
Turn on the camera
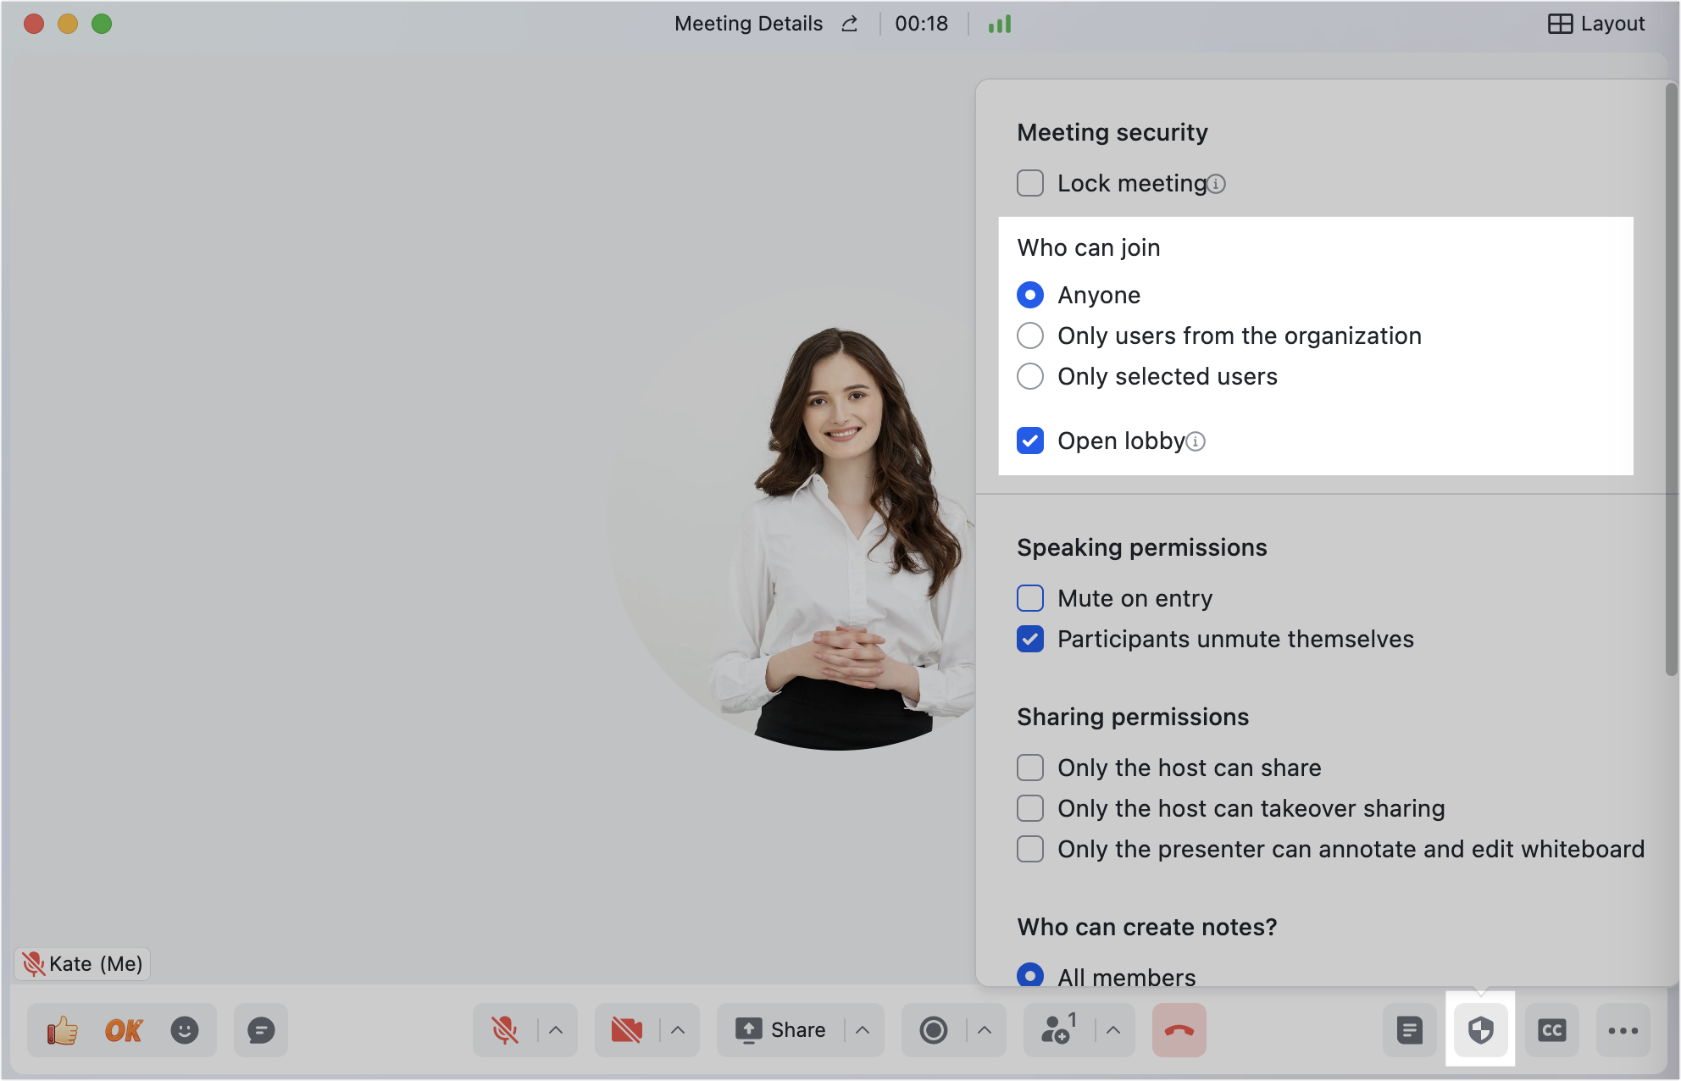[x=627, y=1030]
